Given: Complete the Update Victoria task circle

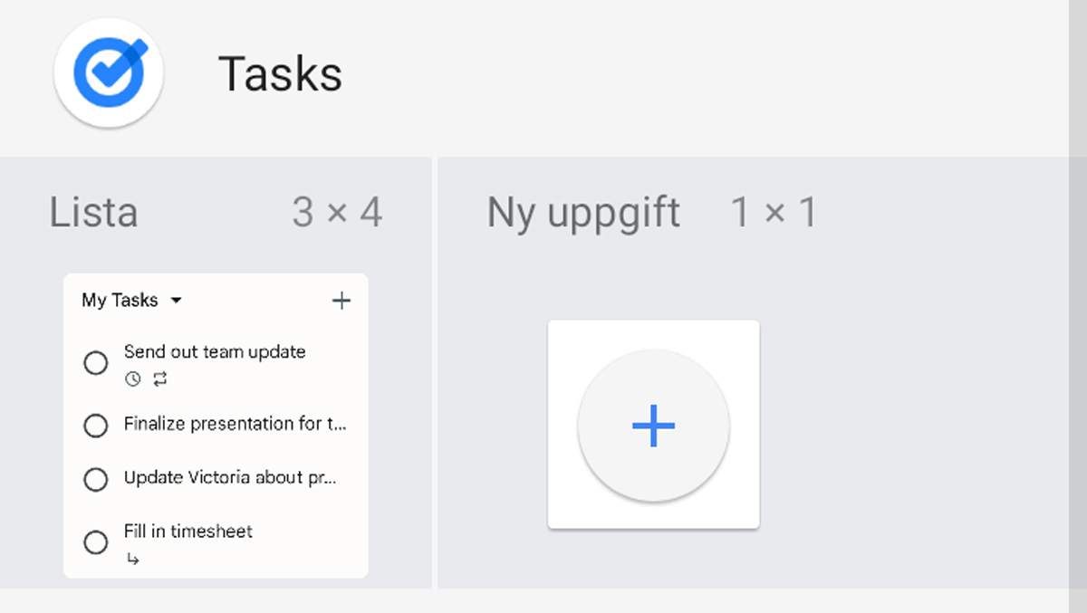Looking at the screenshot, I should (x=95, y=479).
